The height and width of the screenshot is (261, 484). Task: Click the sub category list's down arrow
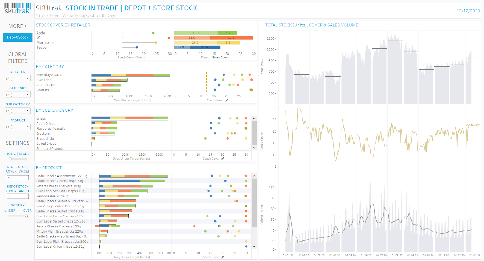254,148
